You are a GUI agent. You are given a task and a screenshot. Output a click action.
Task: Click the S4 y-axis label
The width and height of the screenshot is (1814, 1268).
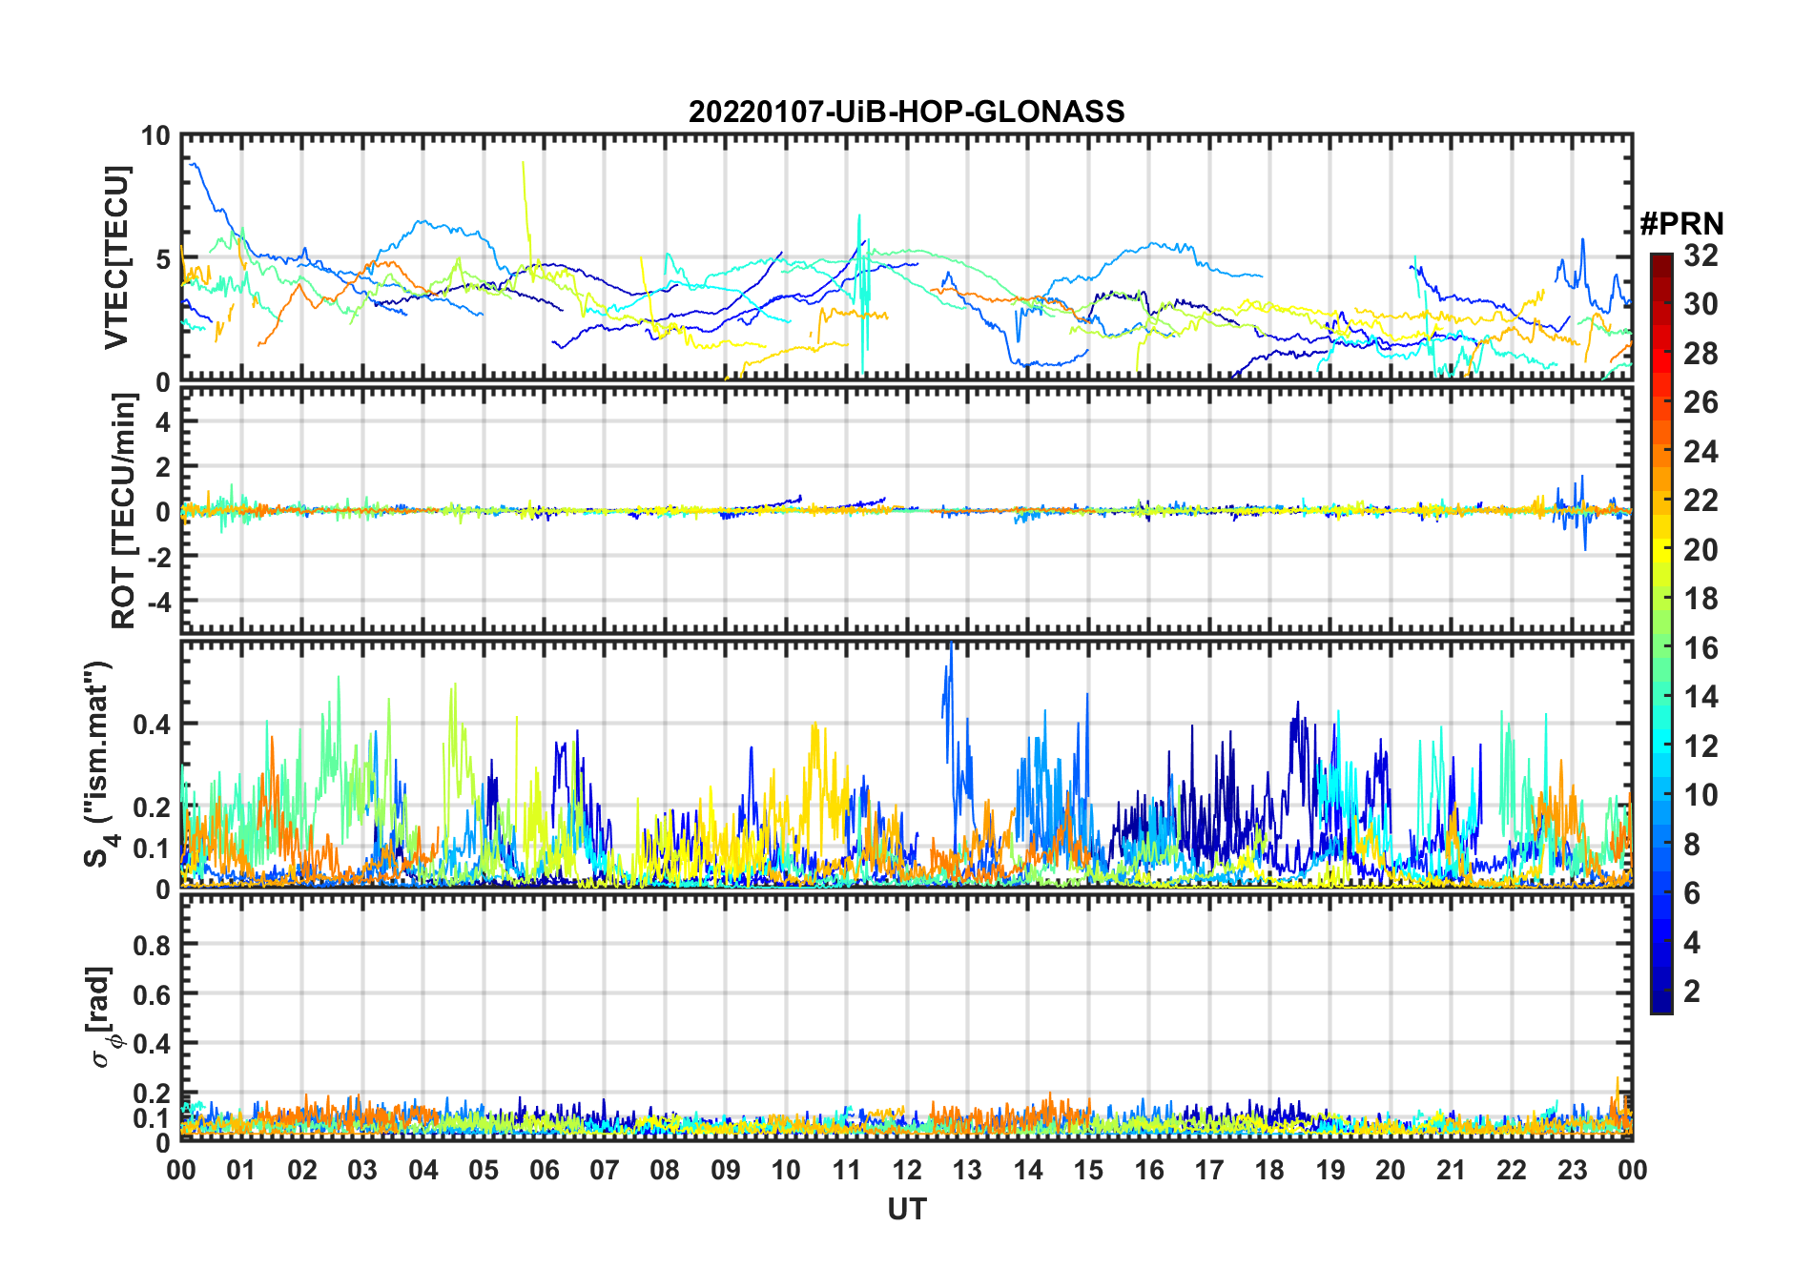[x=99, y=764]
